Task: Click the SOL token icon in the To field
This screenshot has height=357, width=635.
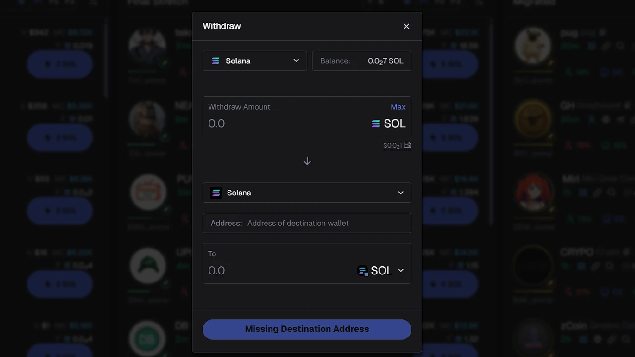Action: (363, 271)
